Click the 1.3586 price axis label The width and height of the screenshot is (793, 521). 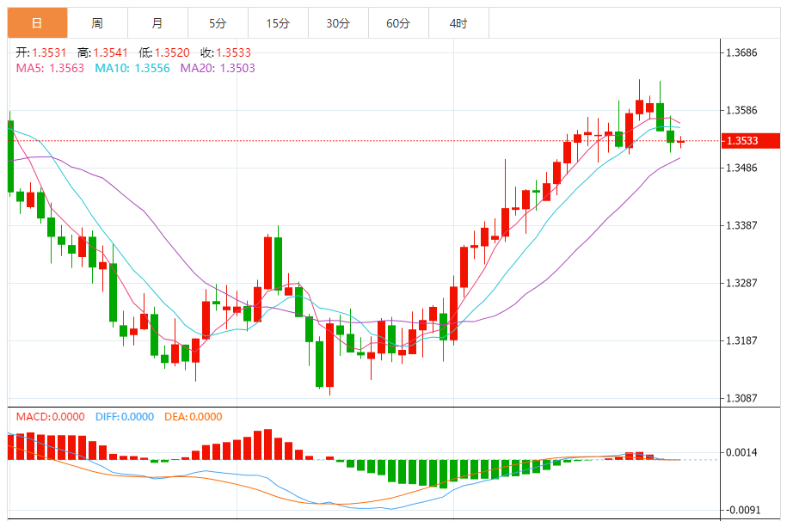tap(741, 110)
